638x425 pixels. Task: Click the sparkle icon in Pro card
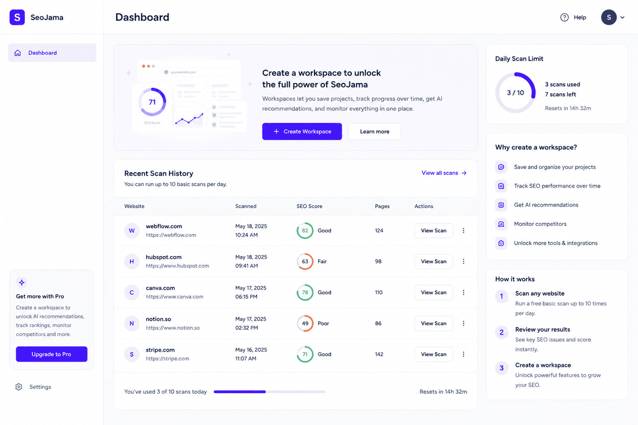pyautogui.click(x=22, y=282)
